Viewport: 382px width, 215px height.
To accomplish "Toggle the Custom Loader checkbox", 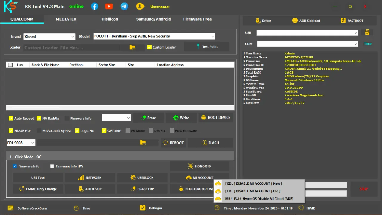I will click(150, 47).
